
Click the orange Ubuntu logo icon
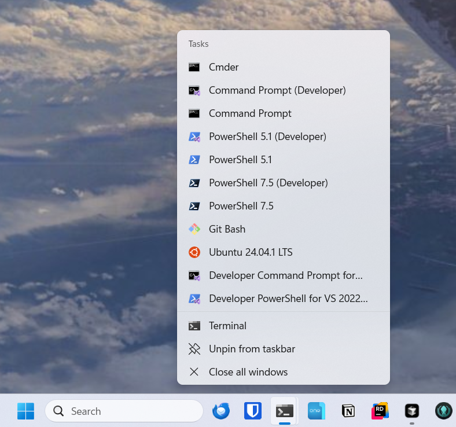194,252
